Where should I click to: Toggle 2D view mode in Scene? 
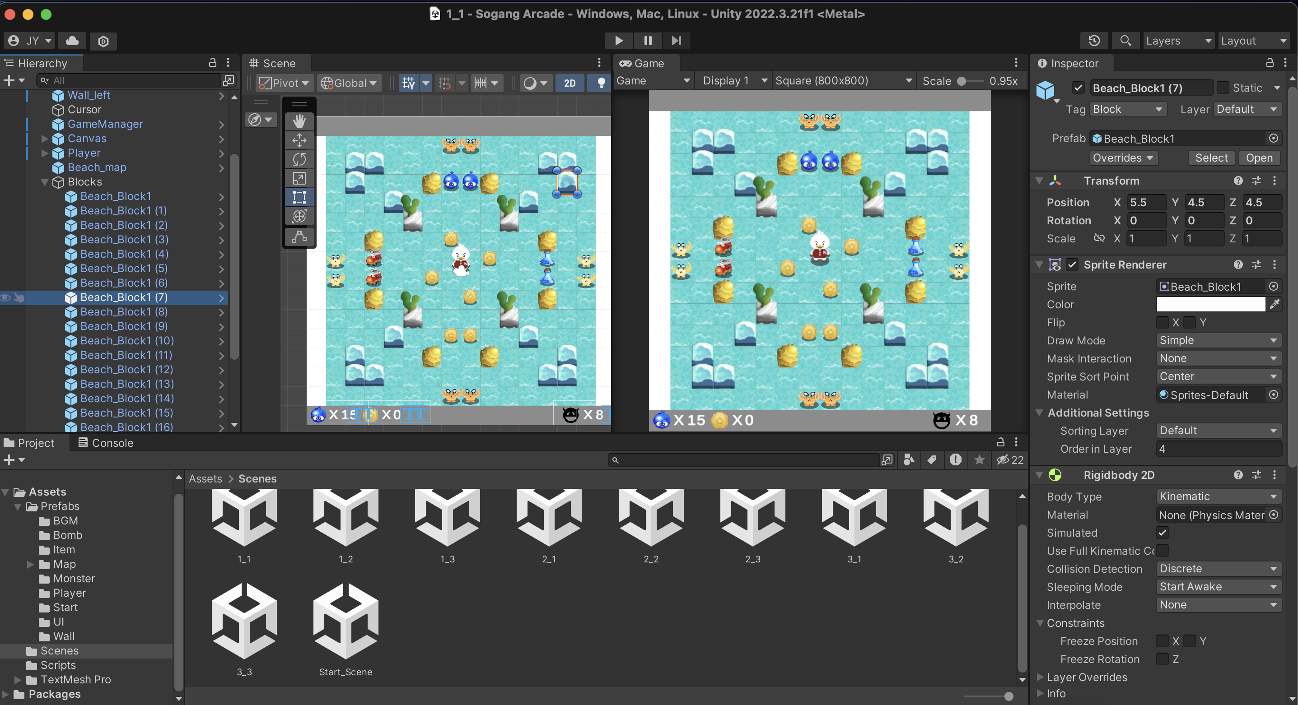(570, 83)
